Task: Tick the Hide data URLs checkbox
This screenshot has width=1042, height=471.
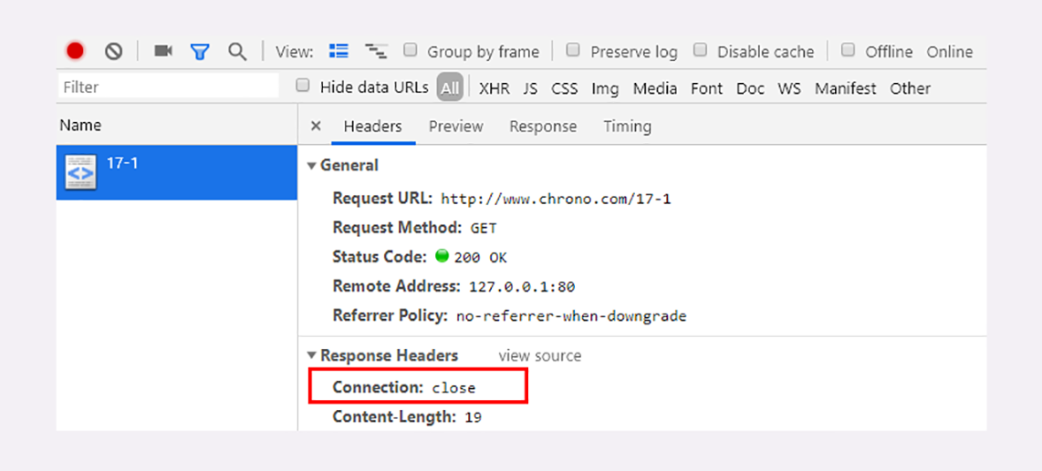Action: (x=303, y=86)
